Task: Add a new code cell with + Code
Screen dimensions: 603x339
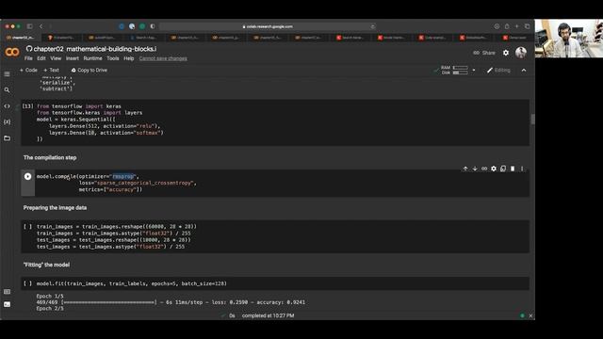Action: 28,71
